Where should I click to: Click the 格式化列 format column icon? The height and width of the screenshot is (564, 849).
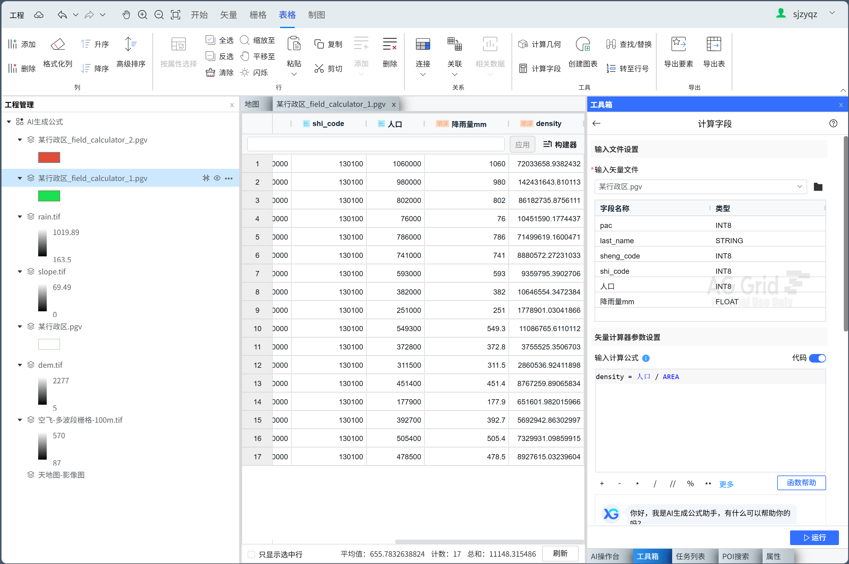click(58, 45)
